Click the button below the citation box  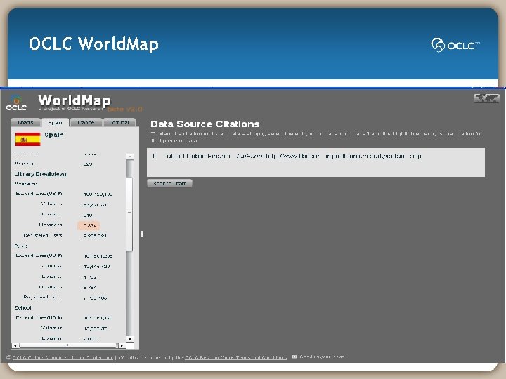pos(169,183)
